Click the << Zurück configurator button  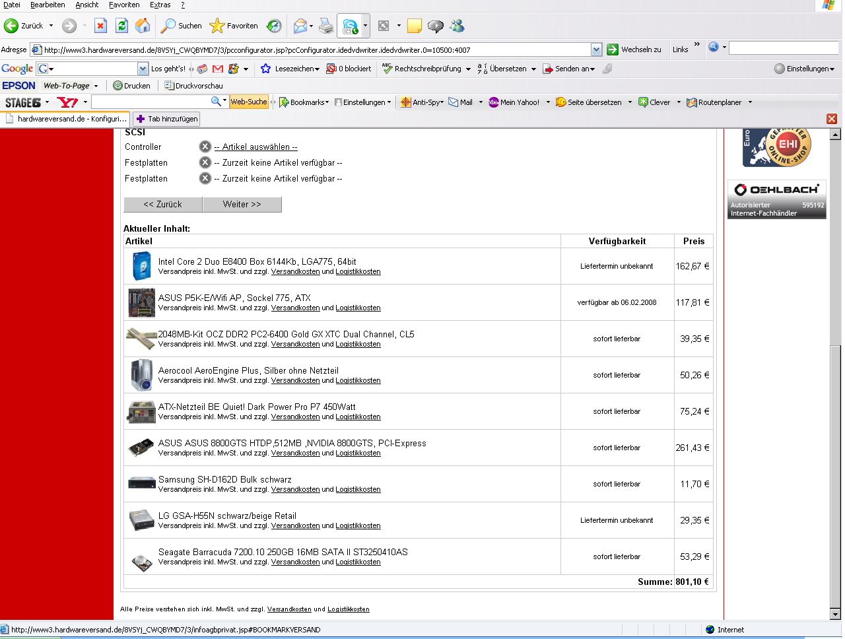pyautogui.click(x=163, y=205)
